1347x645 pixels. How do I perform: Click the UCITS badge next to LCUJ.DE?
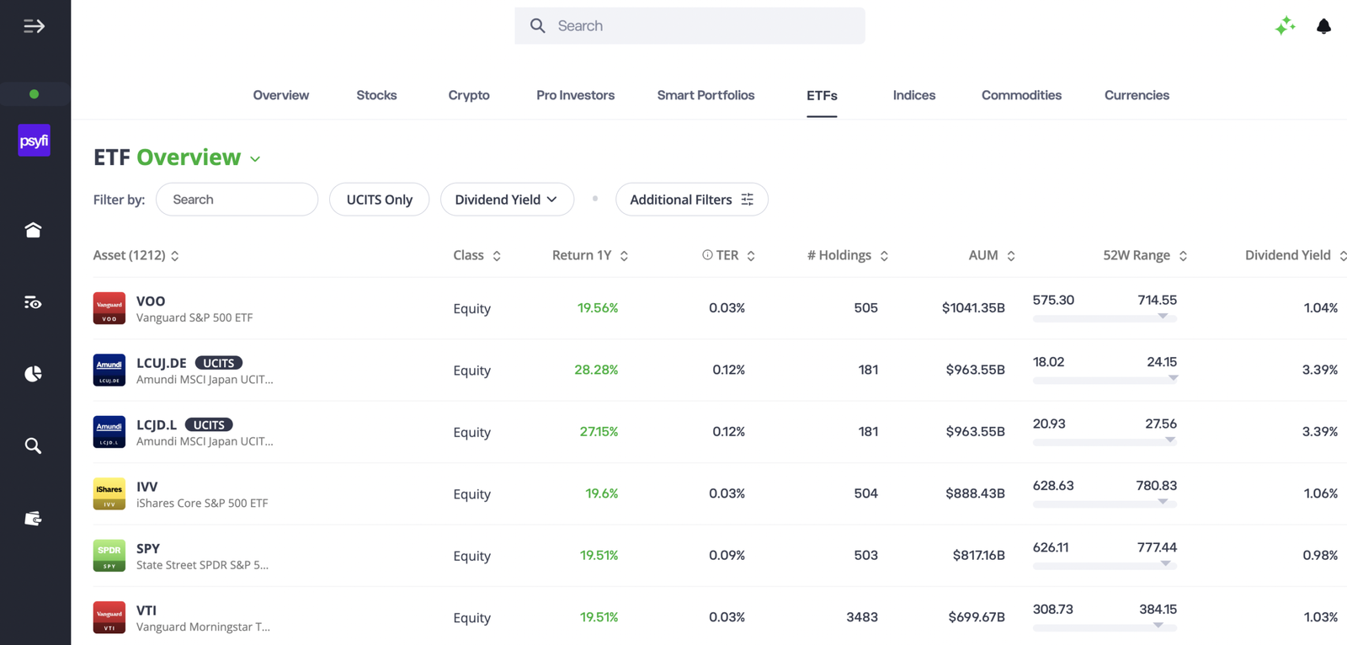(219, 363)
